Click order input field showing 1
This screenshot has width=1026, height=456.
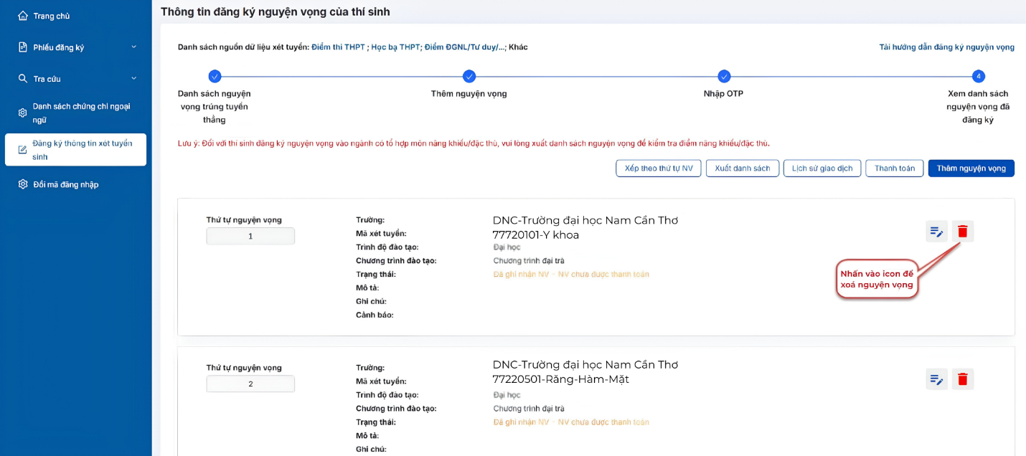pyautogui.click(x=250, y=236)
